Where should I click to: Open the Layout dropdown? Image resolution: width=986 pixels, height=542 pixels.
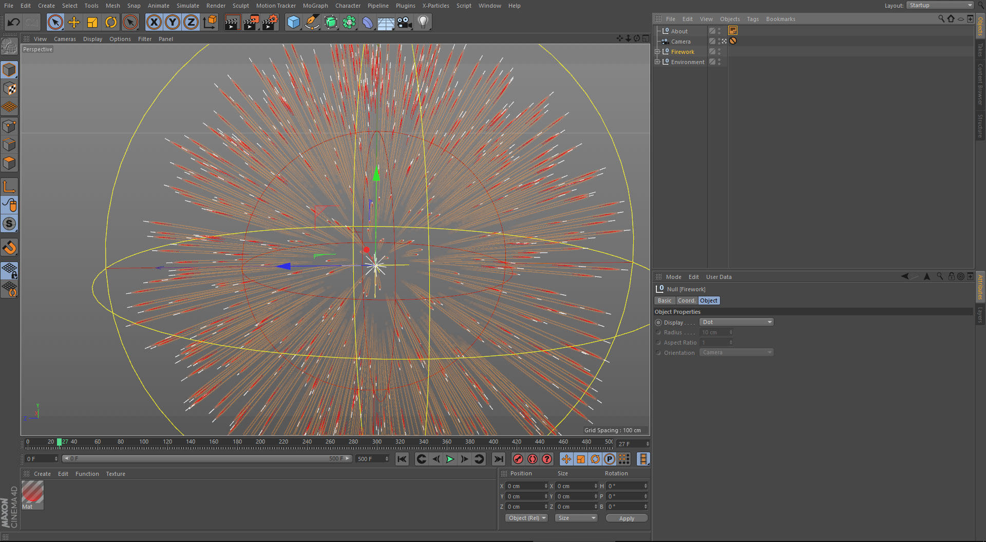click(940, 5)
